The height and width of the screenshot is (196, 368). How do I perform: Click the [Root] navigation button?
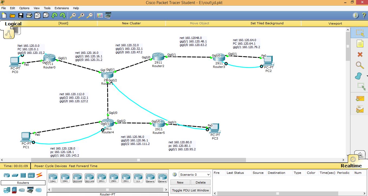point(63,23)
